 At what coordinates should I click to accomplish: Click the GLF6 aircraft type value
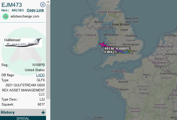pos(41,80)
